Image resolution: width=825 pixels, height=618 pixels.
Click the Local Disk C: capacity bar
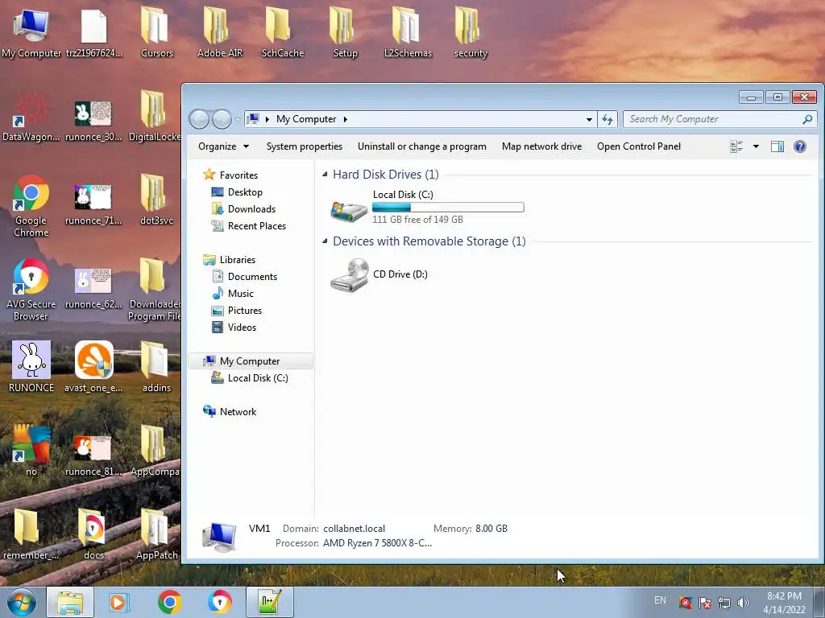point(448,207)
